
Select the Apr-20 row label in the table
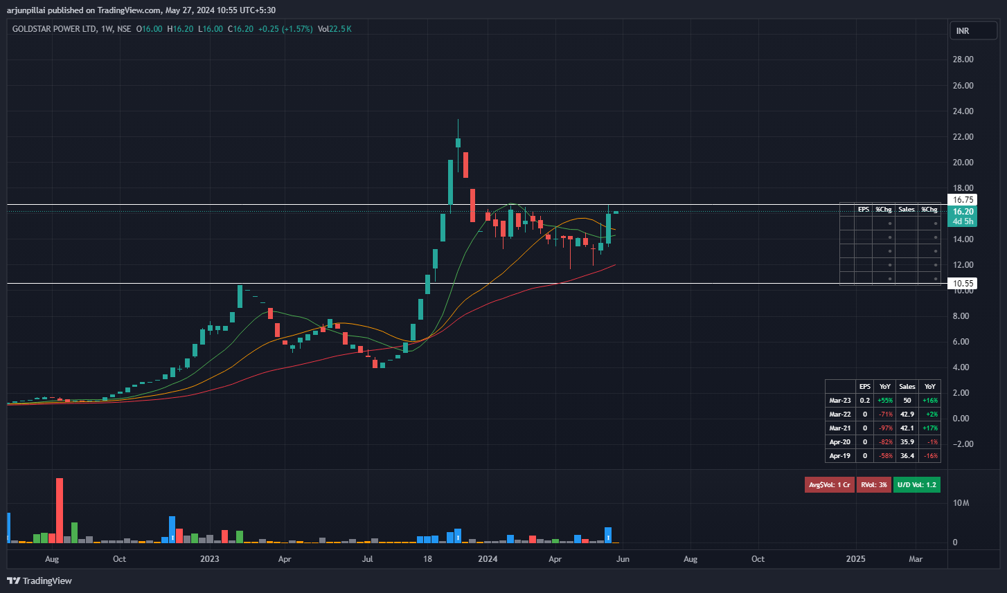point(840,442)
